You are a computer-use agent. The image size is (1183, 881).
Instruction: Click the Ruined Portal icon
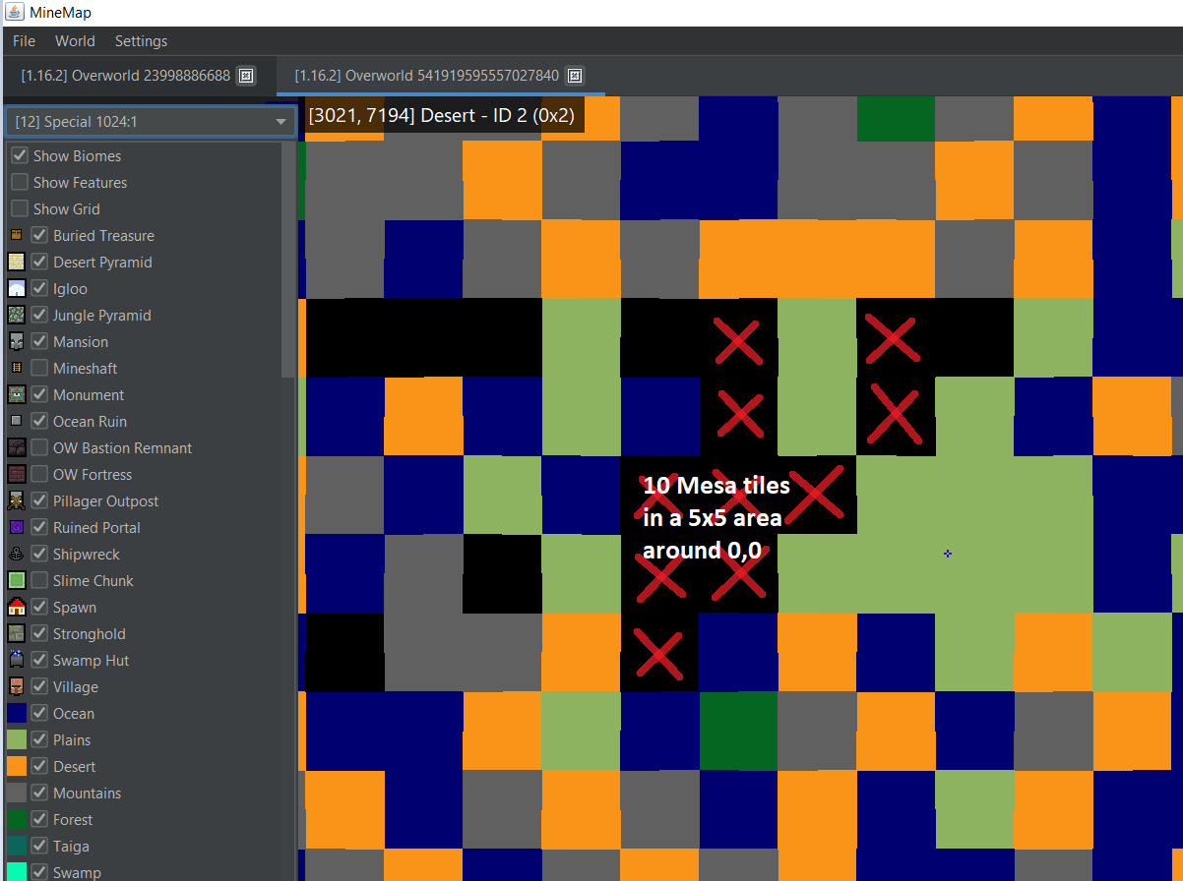[x=17, y=527]
